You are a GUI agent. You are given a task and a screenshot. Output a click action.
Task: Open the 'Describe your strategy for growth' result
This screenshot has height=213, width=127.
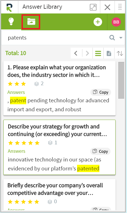57,130
